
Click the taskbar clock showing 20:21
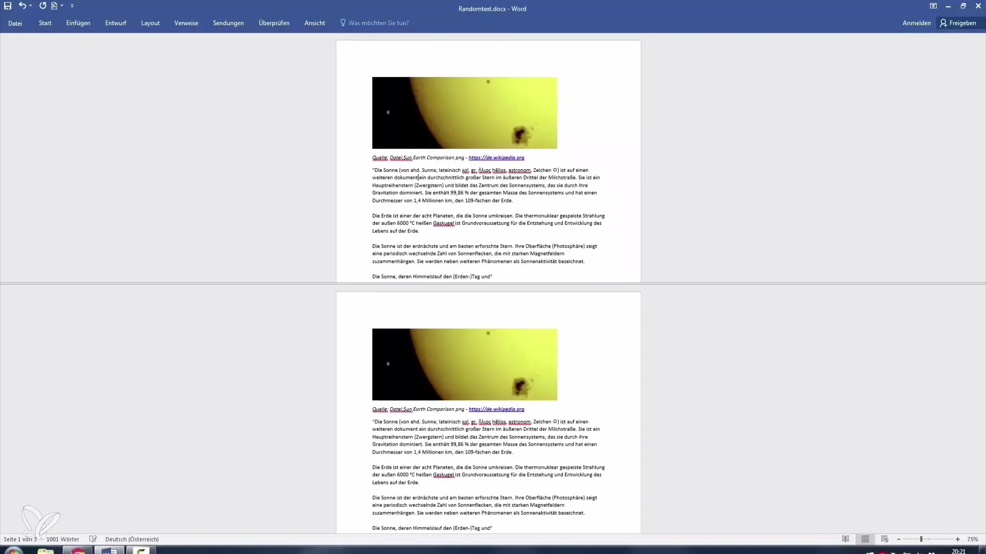[x=958, y=551]
